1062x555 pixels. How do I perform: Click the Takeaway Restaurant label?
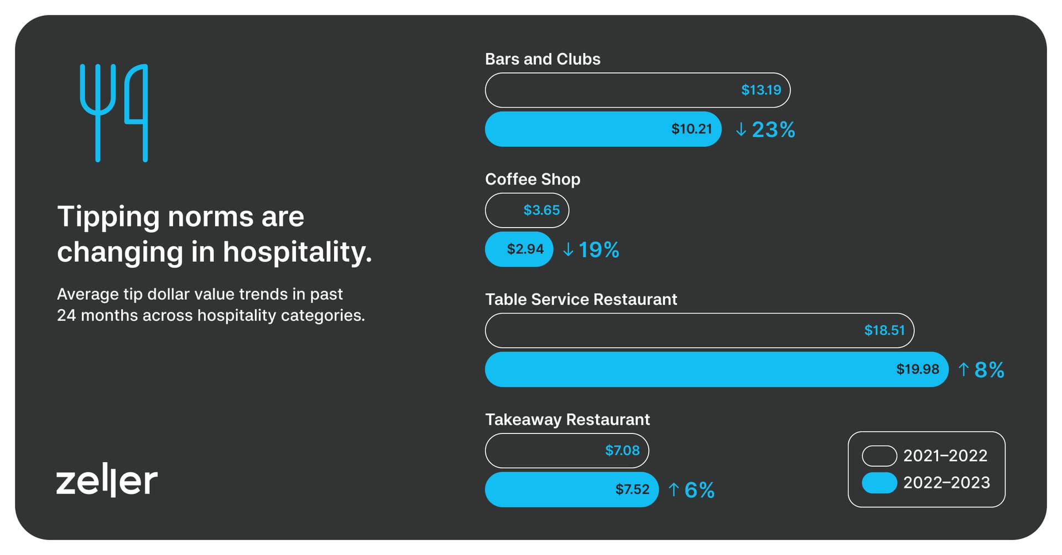click(567, 420)
